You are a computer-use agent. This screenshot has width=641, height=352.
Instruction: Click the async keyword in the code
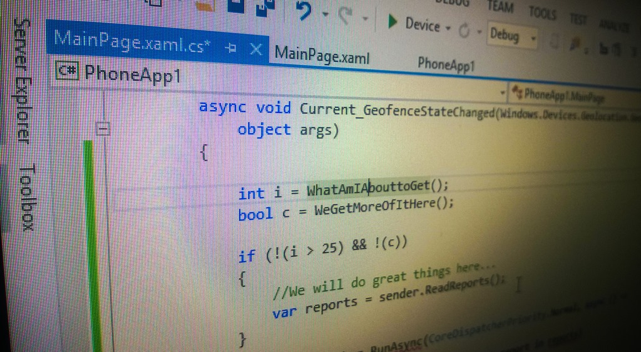click(x=223, y=108)
